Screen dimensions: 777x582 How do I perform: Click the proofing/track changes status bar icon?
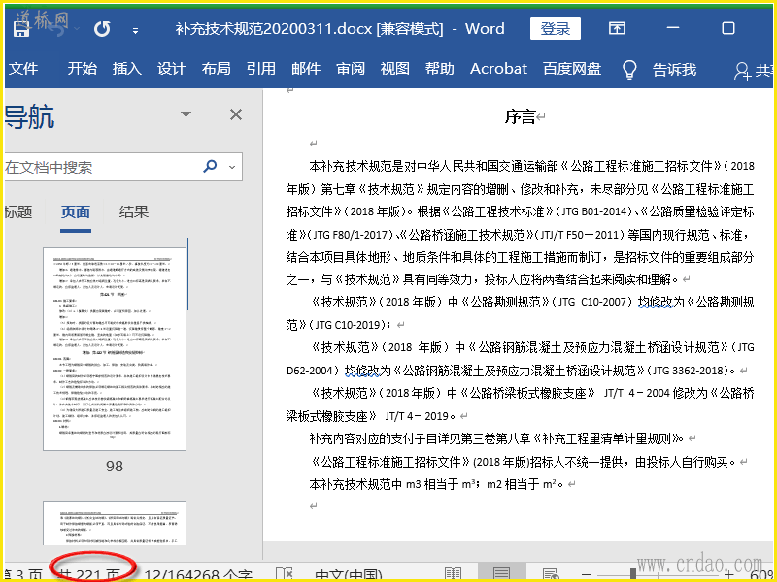coord(285,574)
